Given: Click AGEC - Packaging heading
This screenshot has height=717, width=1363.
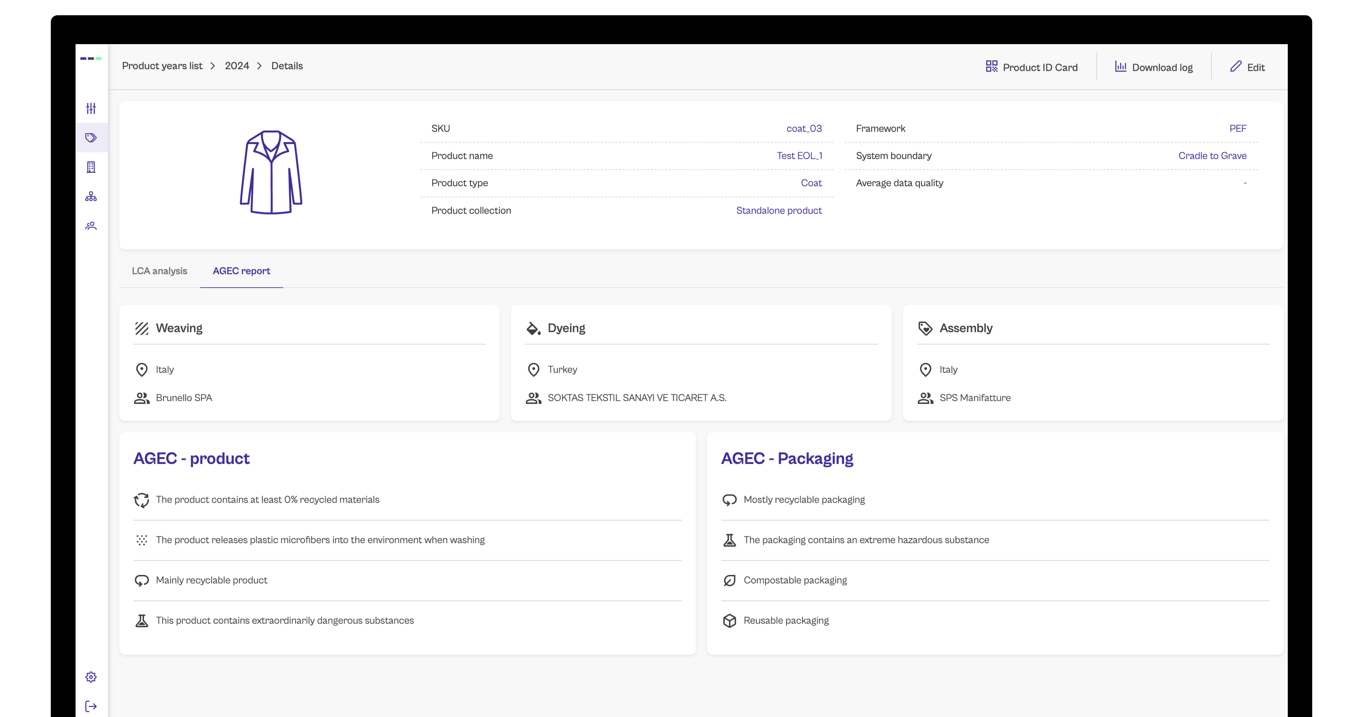Looking at the screenshot, I should coord(787,458).
